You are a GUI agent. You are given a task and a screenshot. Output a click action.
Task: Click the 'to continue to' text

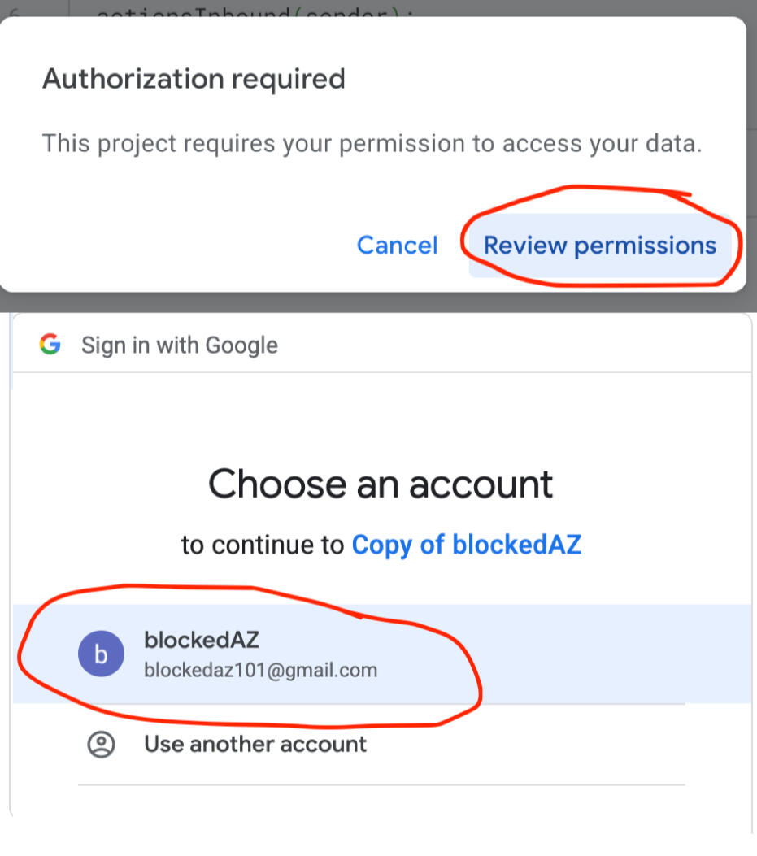click(263, 545)
